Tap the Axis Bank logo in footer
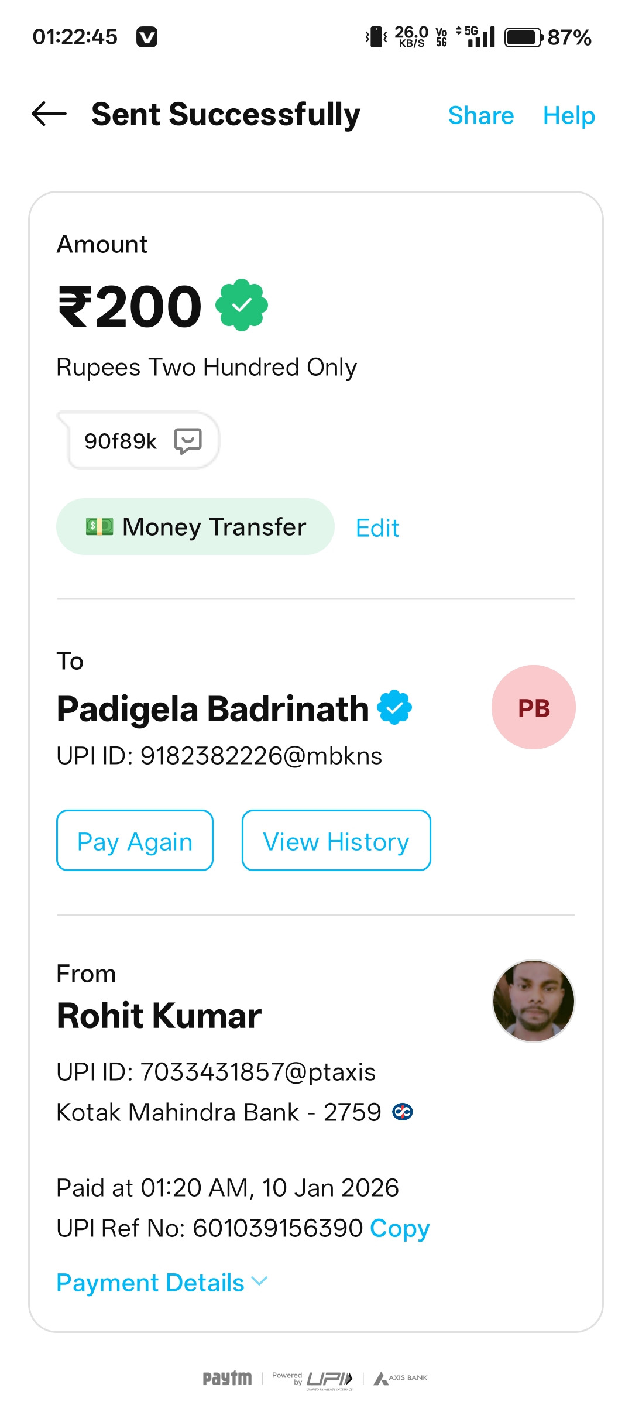 pos(401,1378)
